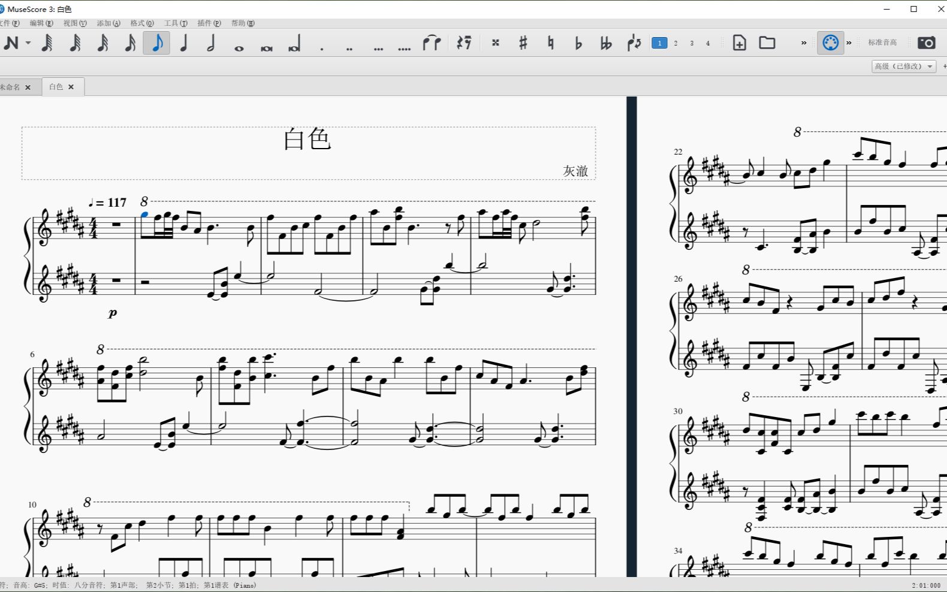947x592 pixels.
Task: Toggle rest input
Action: (x=464, y=43)
